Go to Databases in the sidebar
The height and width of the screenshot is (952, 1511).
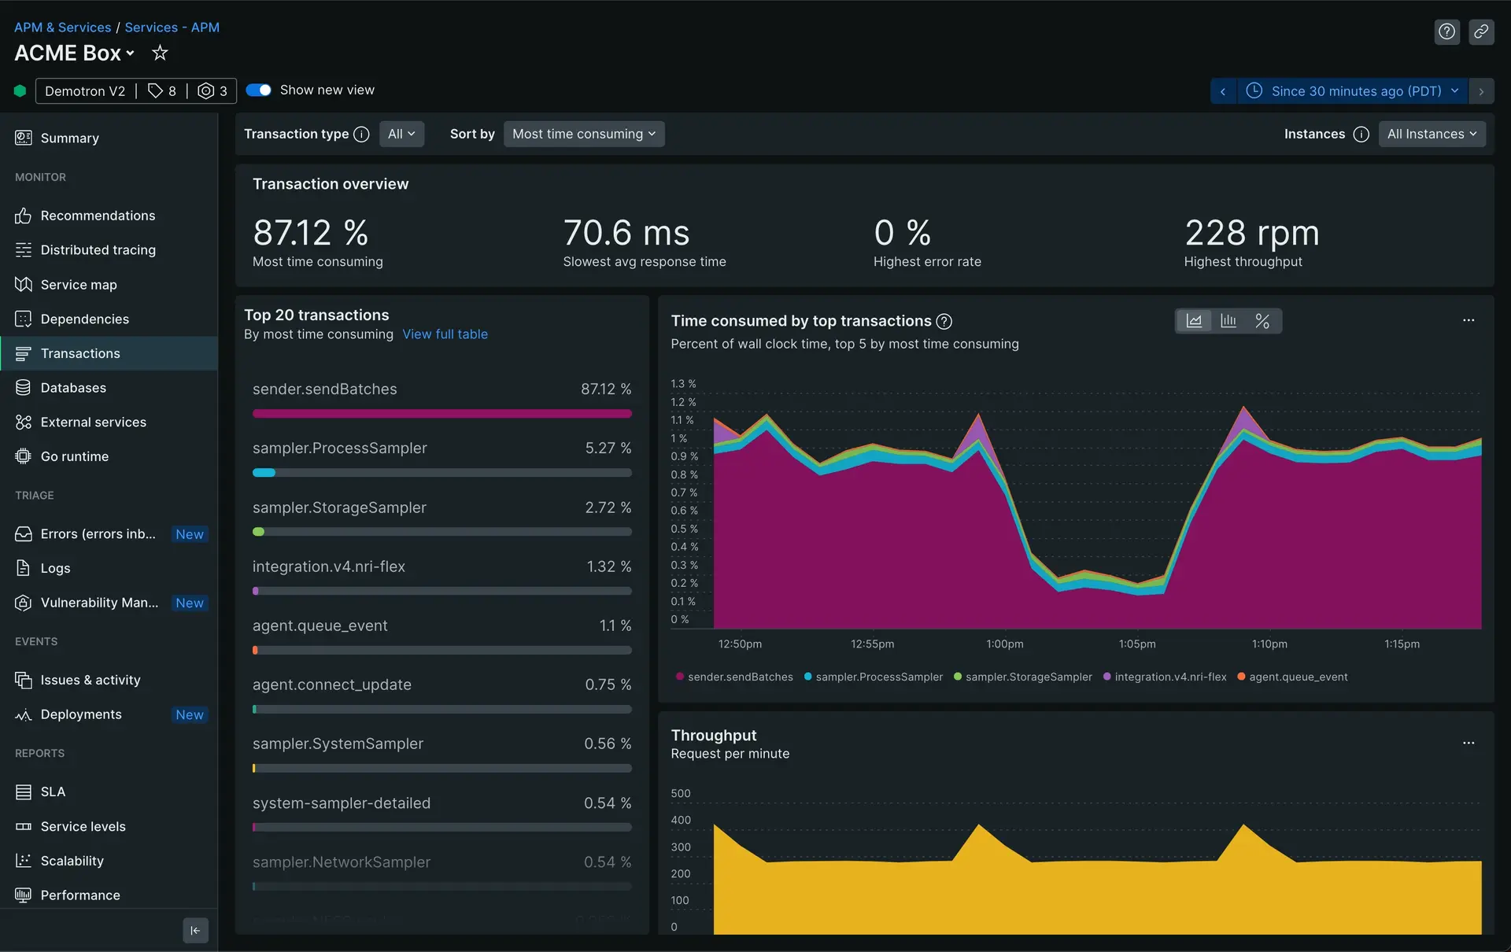[x=73, y=388]
